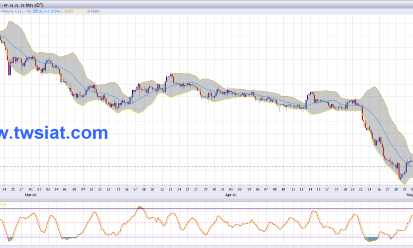Select the teal dashed horizontal price line
413x248 pixels.
(x=206, y=167)
